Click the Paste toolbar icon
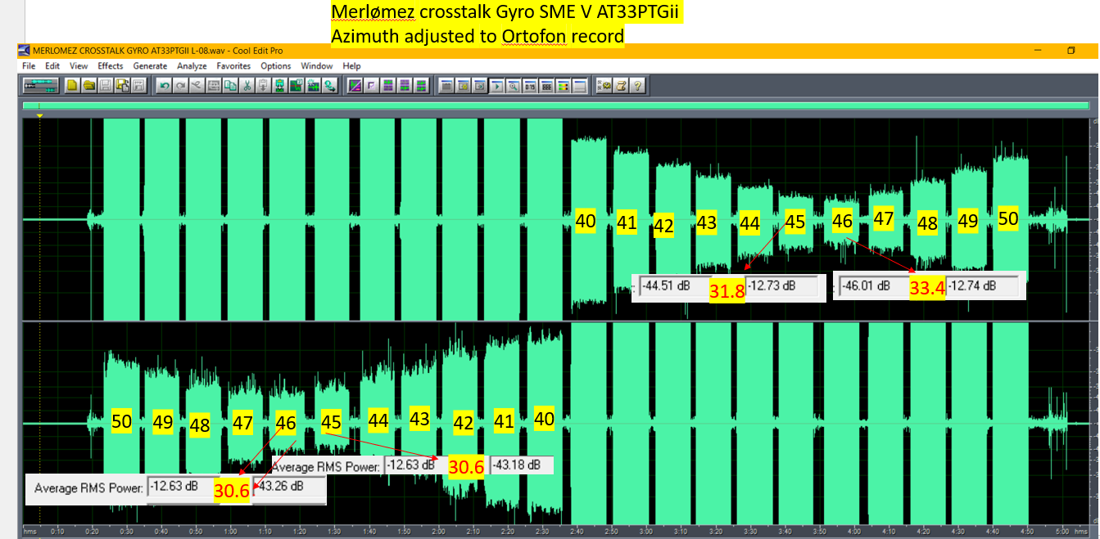The height and width of the screenshot is (539, 1100). pyautogui.click(x=262, y=85)
